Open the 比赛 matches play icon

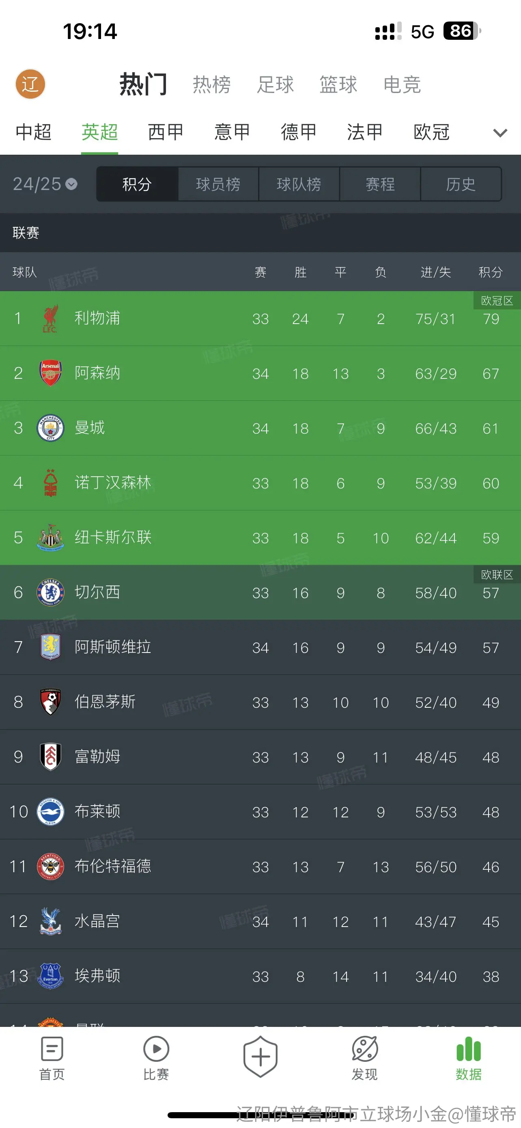156,1049
